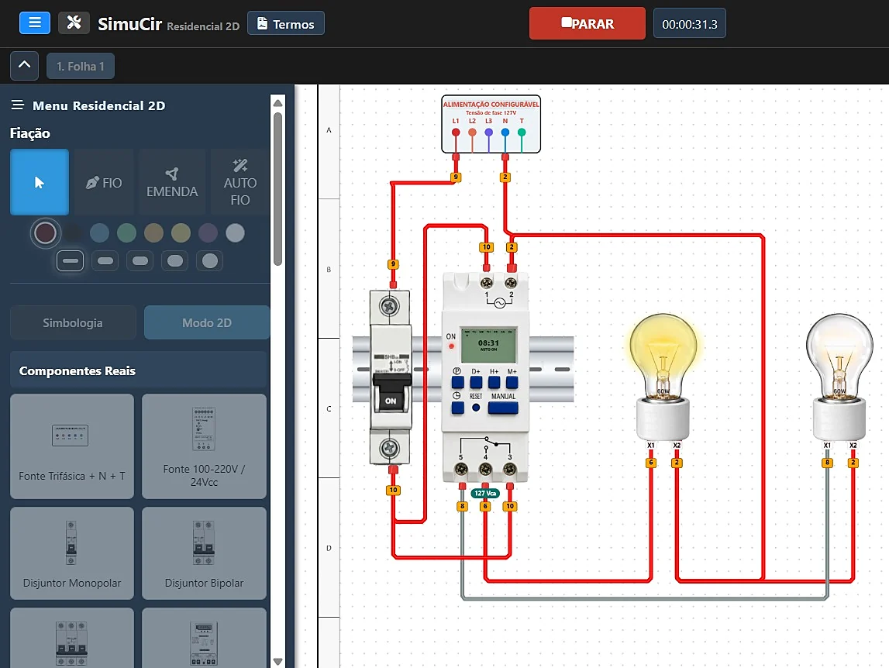Click the wrench and screwdriver tools icon
The width and height of the screenshot is (889, 668).
click(74, 23)
